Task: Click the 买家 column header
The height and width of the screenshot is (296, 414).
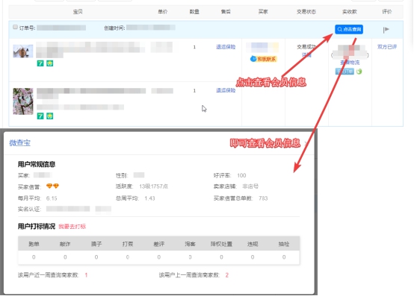Action: pos(263,12)
